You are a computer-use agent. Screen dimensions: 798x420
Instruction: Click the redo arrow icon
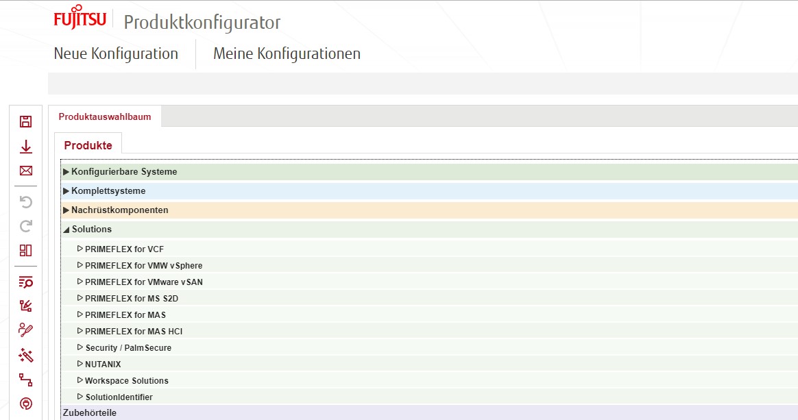point(25,226)
